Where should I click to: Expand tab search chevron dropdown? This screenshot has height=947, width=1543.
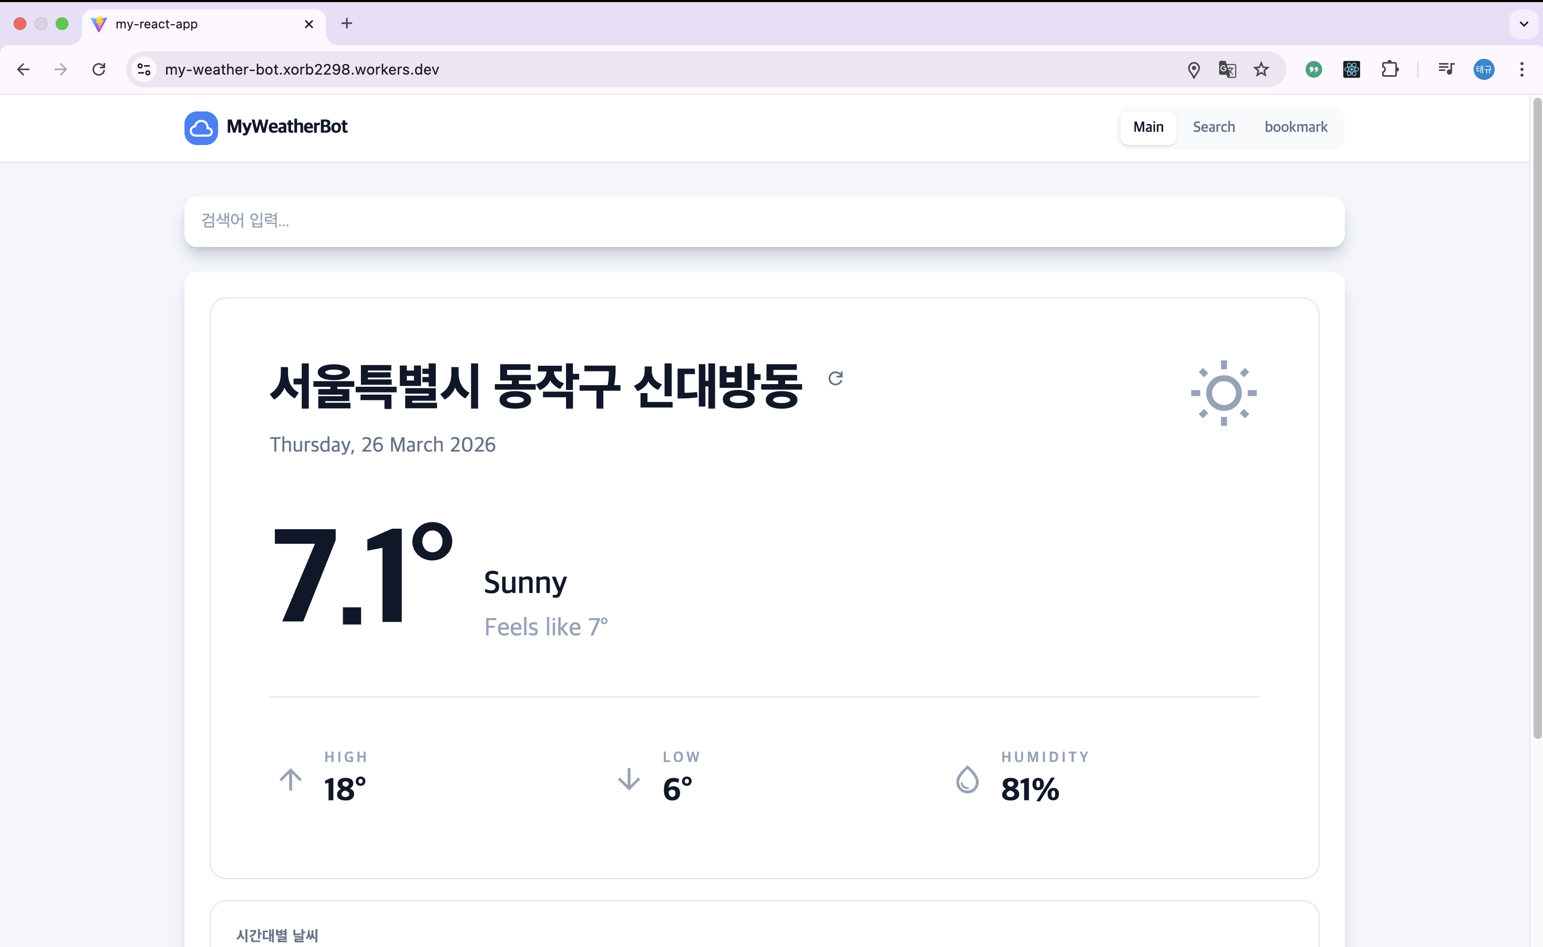coord(1524,24)
